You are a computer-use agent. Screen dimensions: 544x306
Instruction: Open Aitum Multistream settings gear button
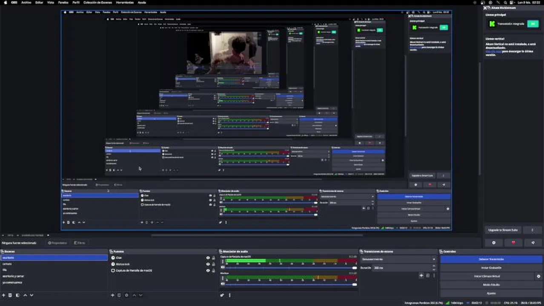(494, 243)
